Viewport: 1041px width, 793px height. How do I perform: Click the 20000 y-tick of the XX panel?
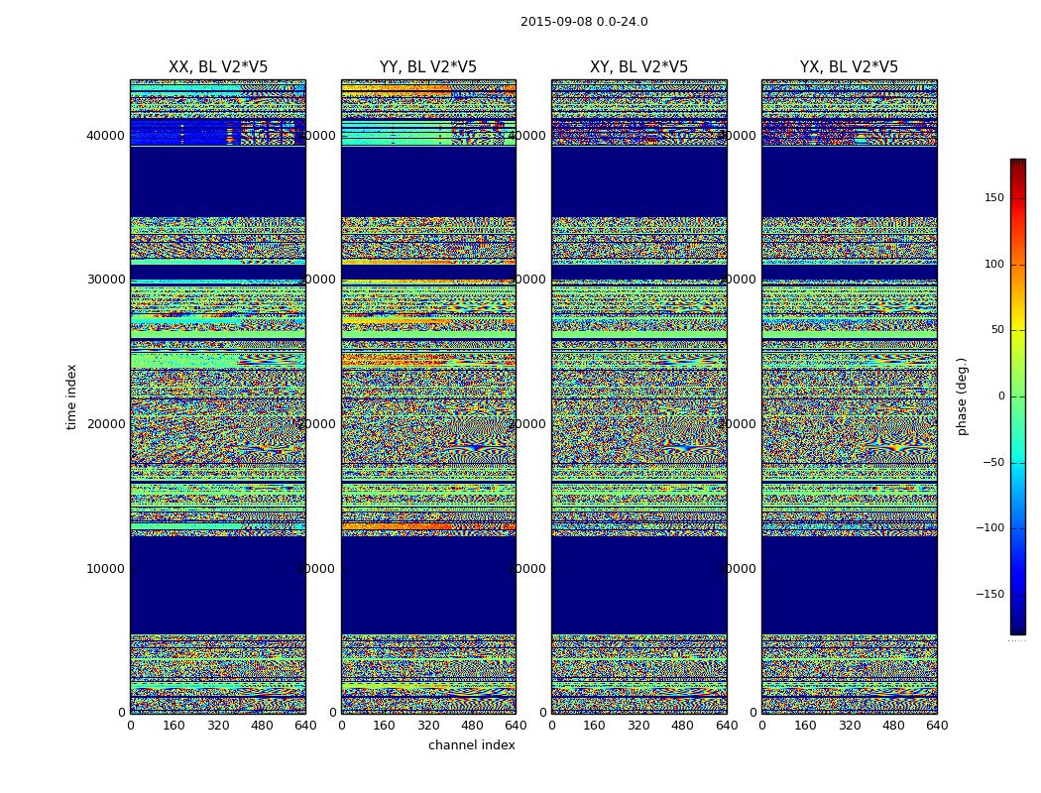105,424
